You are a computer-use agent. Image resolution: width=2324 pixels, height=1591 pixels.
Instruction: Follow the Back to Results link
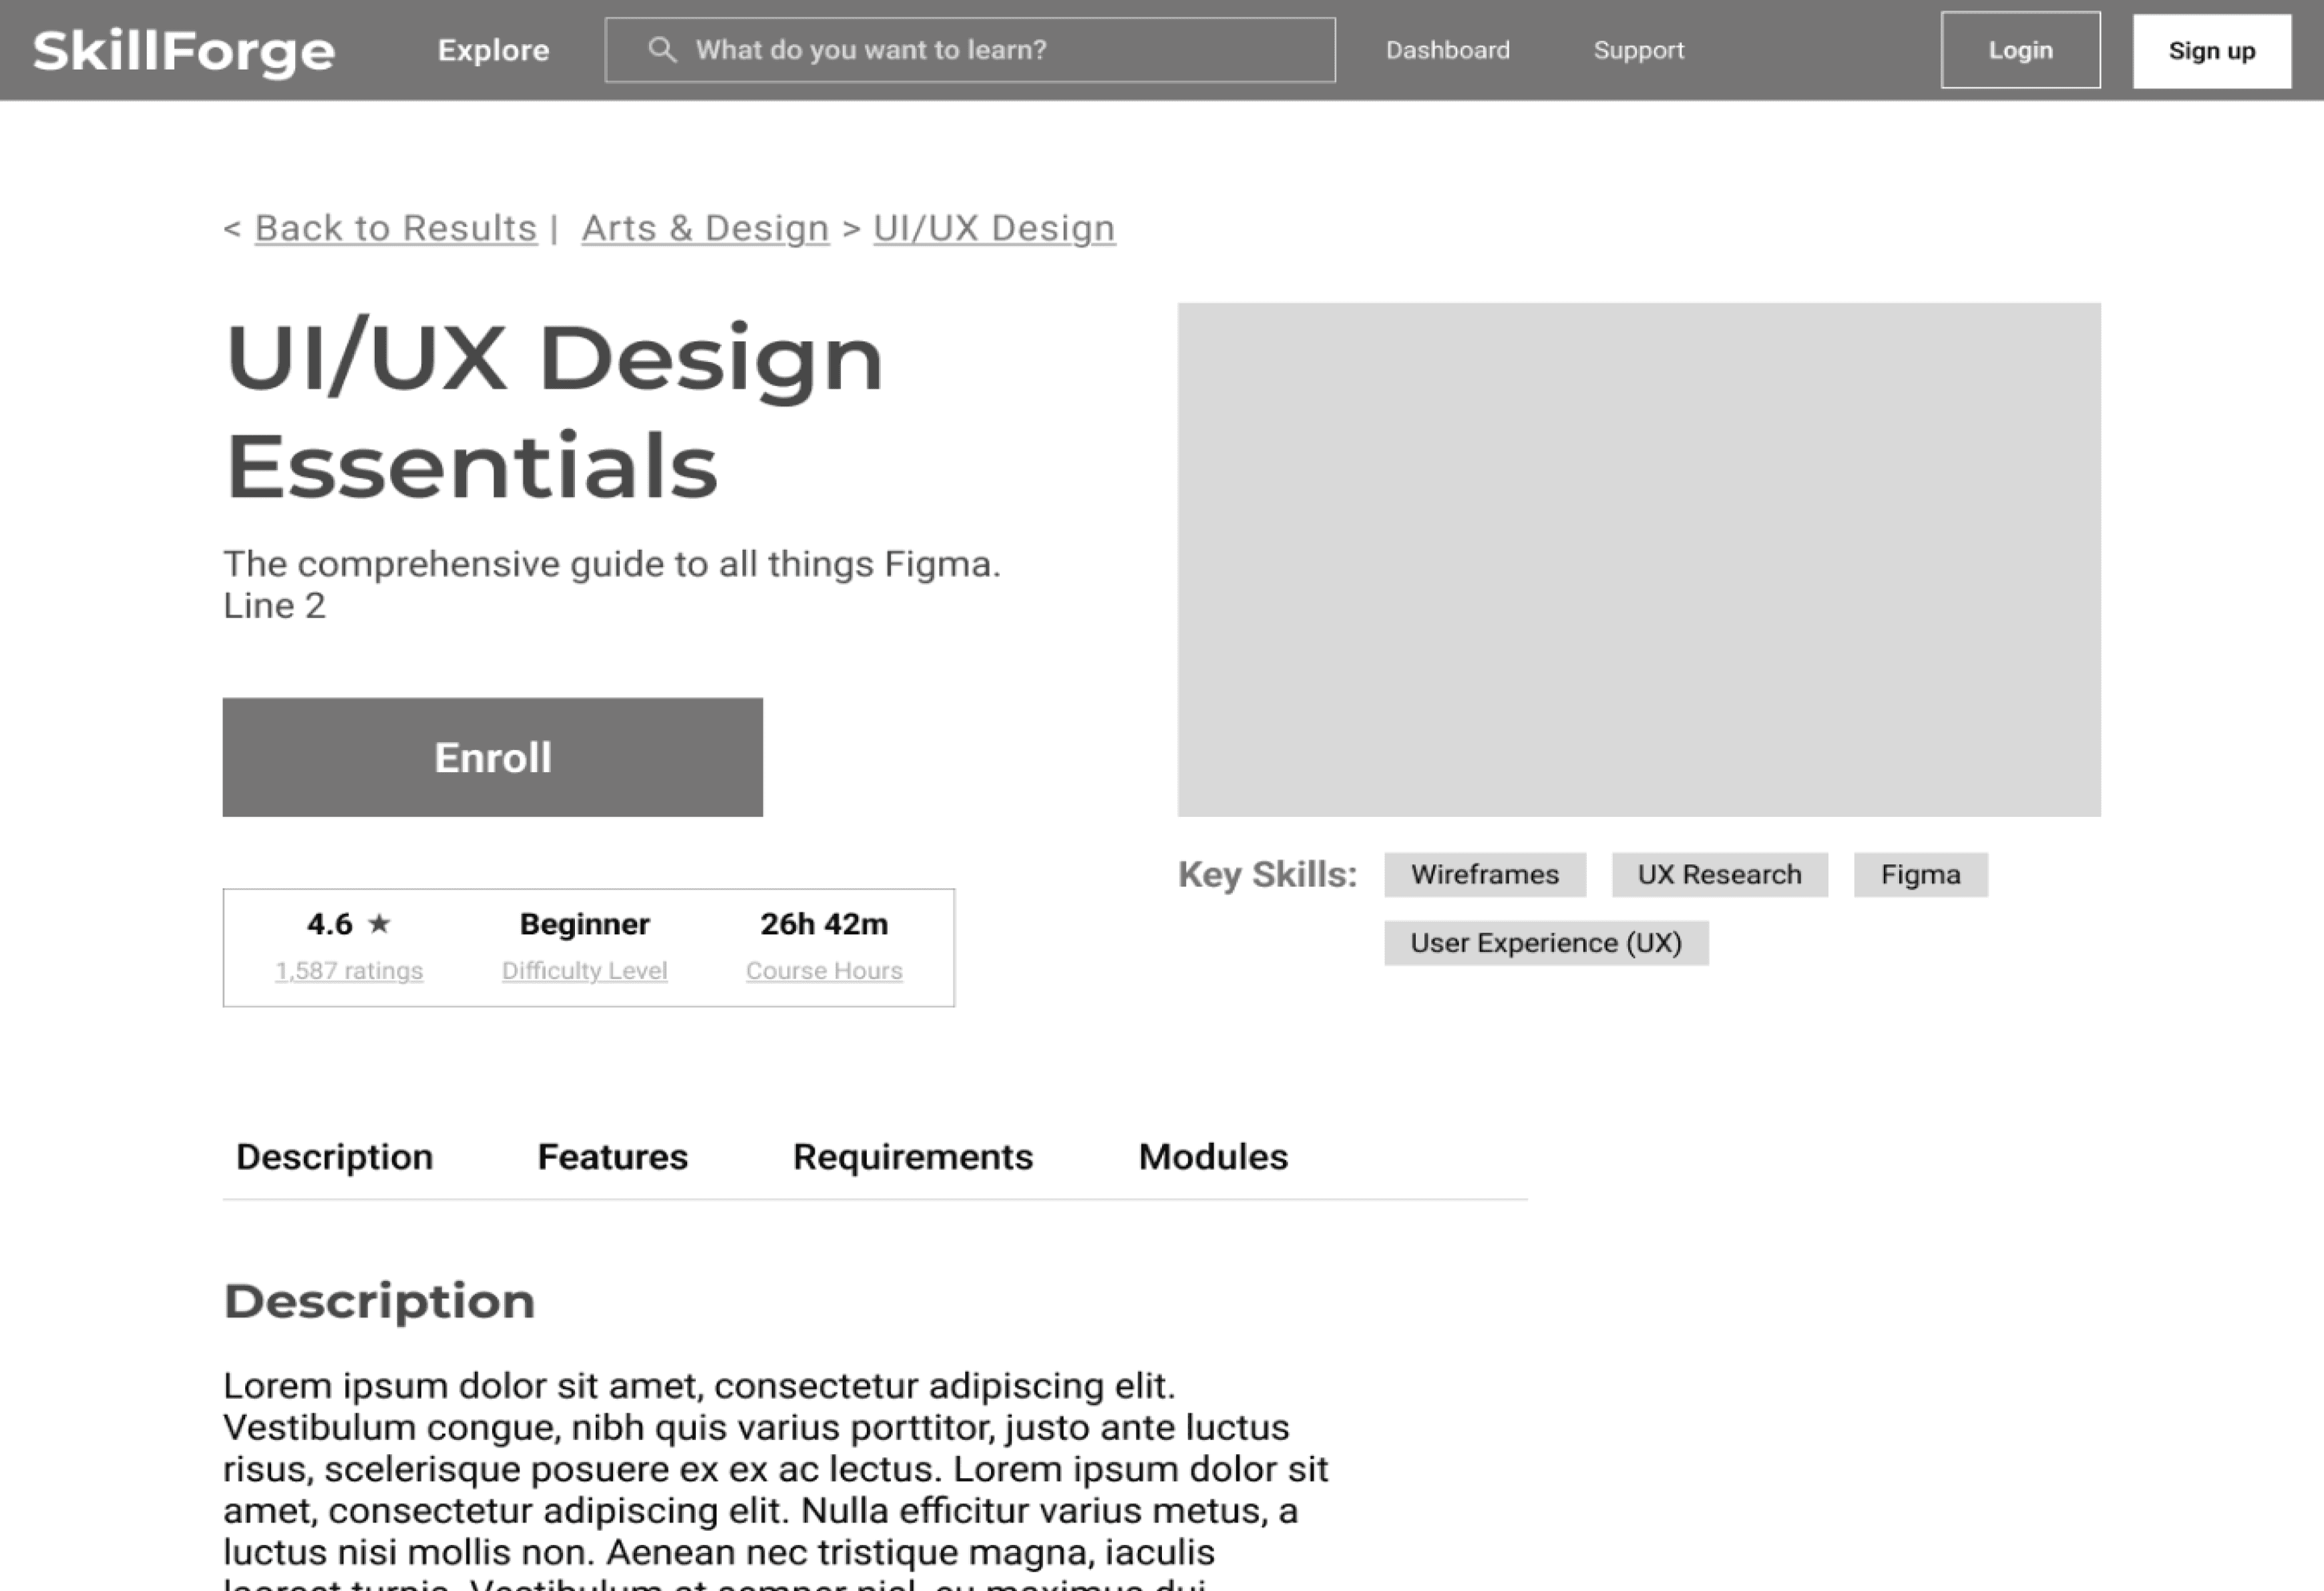395,228
